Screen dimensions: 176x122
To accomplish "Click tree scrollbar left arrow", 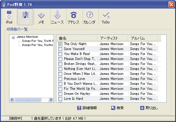I will (x=12, y=100).
